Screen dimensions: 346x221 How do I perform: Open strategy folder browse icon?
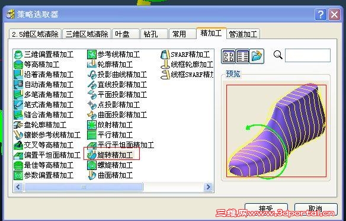click(x=257, y=56)
